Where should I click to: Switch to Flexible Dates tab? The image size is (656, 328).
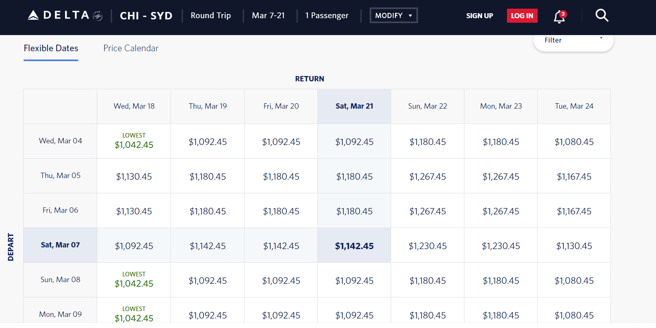[x=51, y=48]
